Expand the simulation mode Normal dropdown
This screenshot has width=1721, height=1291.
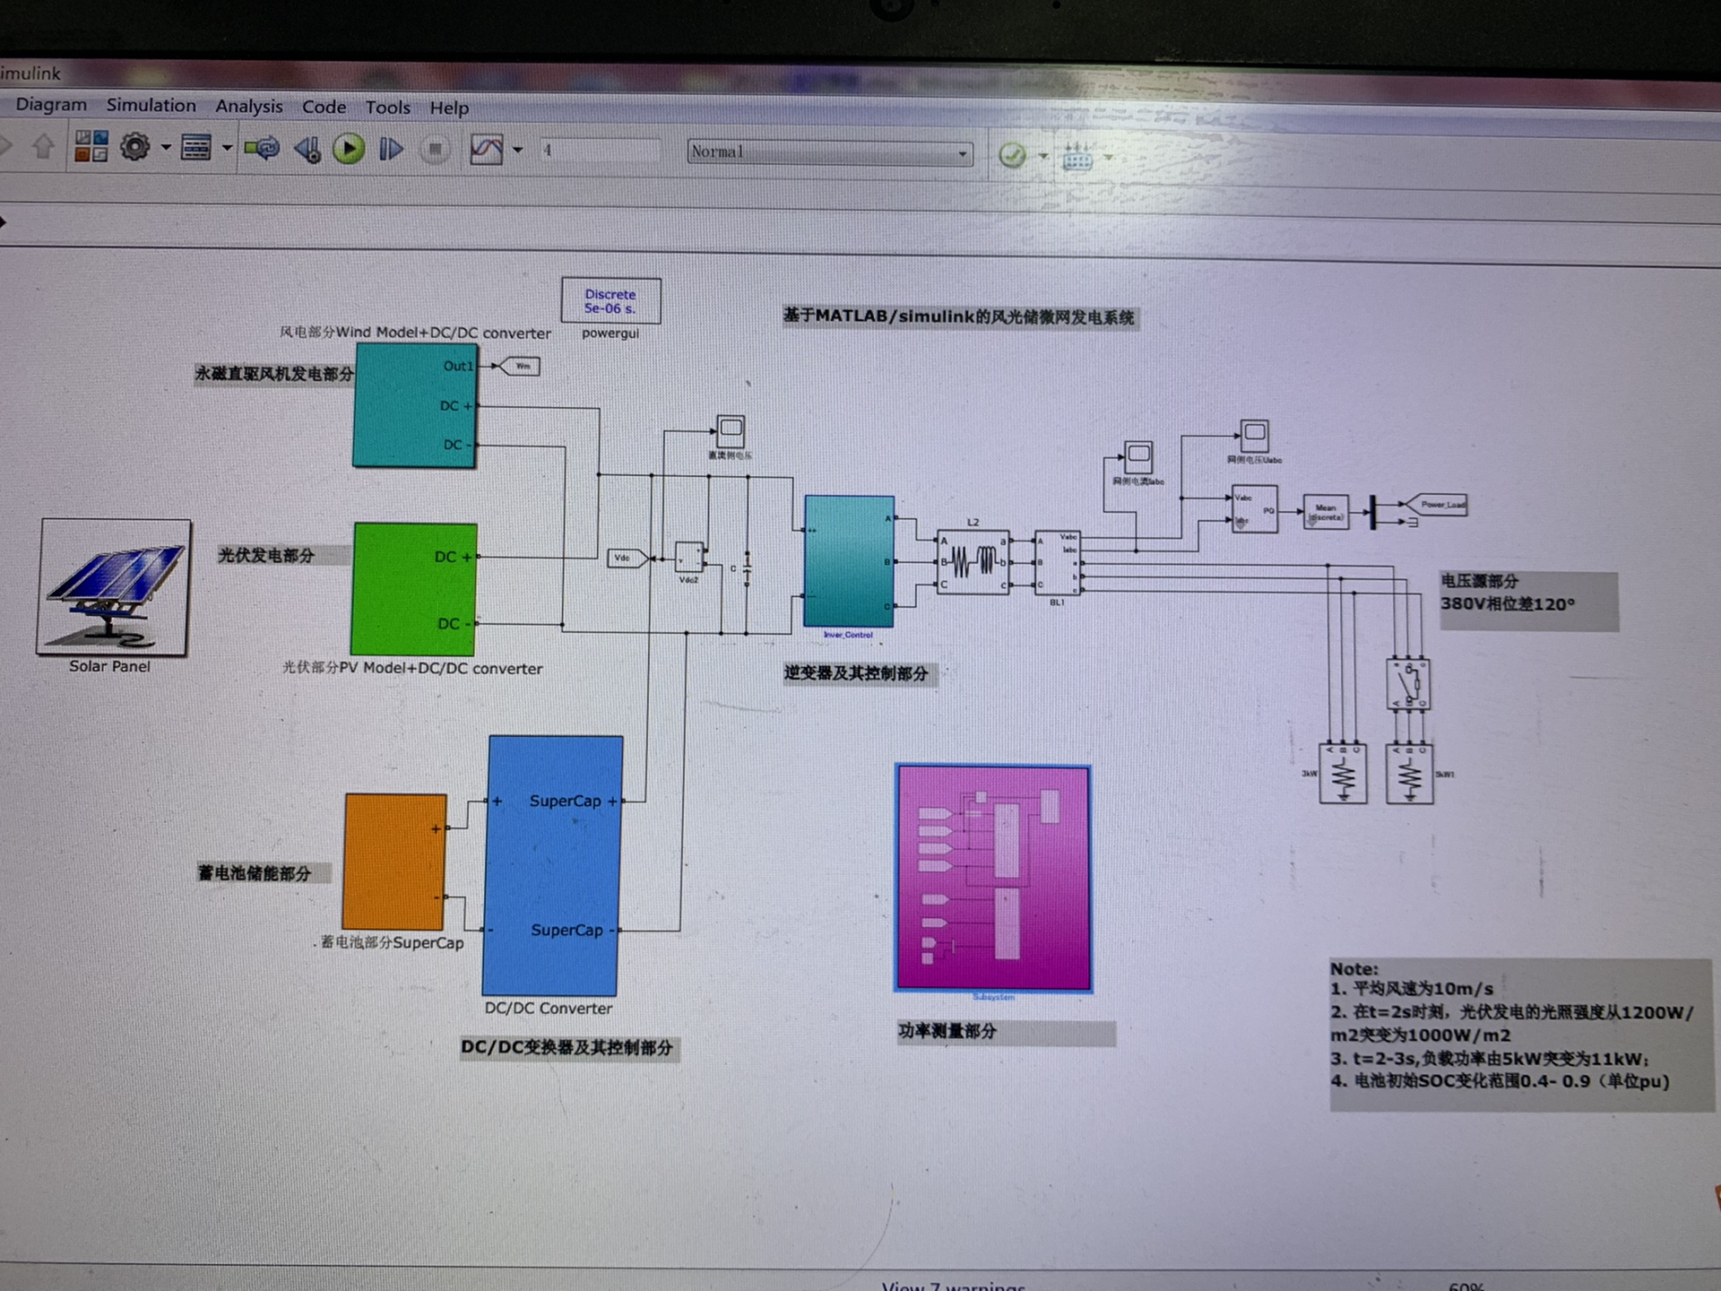pyautogui.click(x=962, y=154)
